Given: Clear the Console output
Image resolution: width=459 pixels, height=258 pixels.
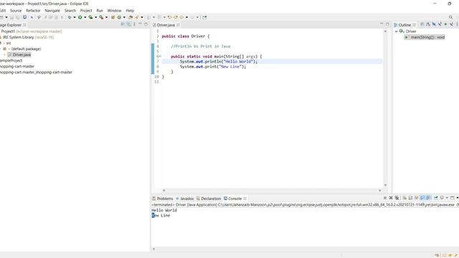Looking at the screenshot, I should tap(404, 198).
